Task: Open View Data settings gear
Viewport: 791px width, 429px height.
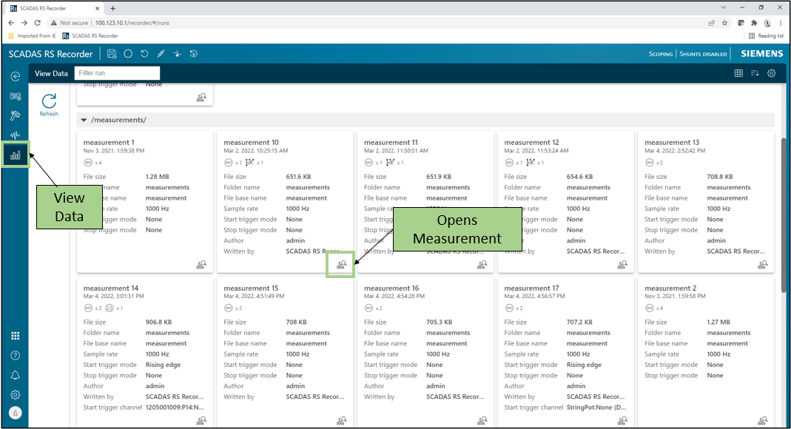Action: pos(771,73)
